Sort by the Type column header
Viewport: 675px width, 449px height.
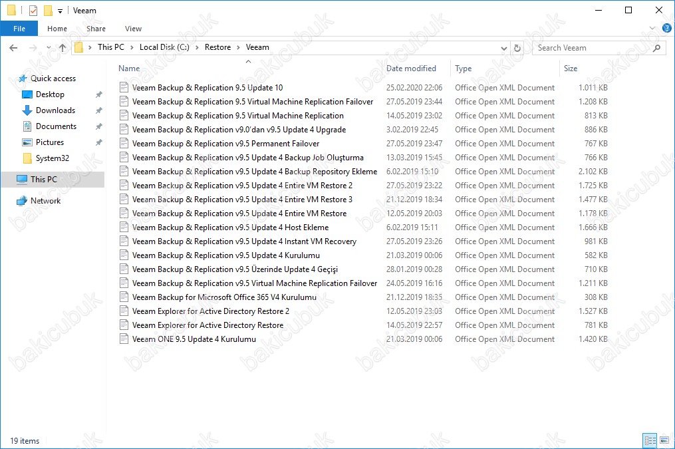[464, 69]
